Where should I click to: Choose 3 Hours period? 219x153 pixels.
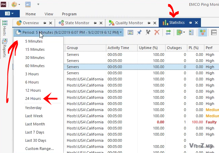pos(38,74)
